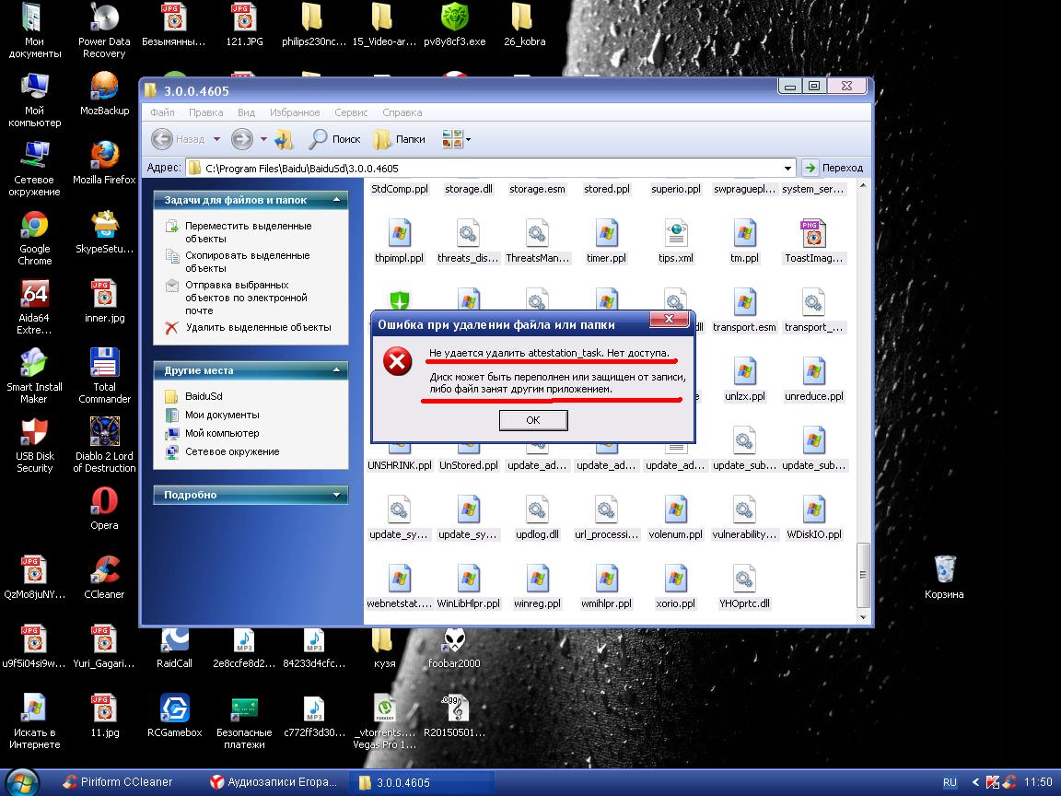This screenshot has width=1061, height=796.
Task: Select the tips.xml file icon
Action: pyautogui.click(x=675, y=233)
